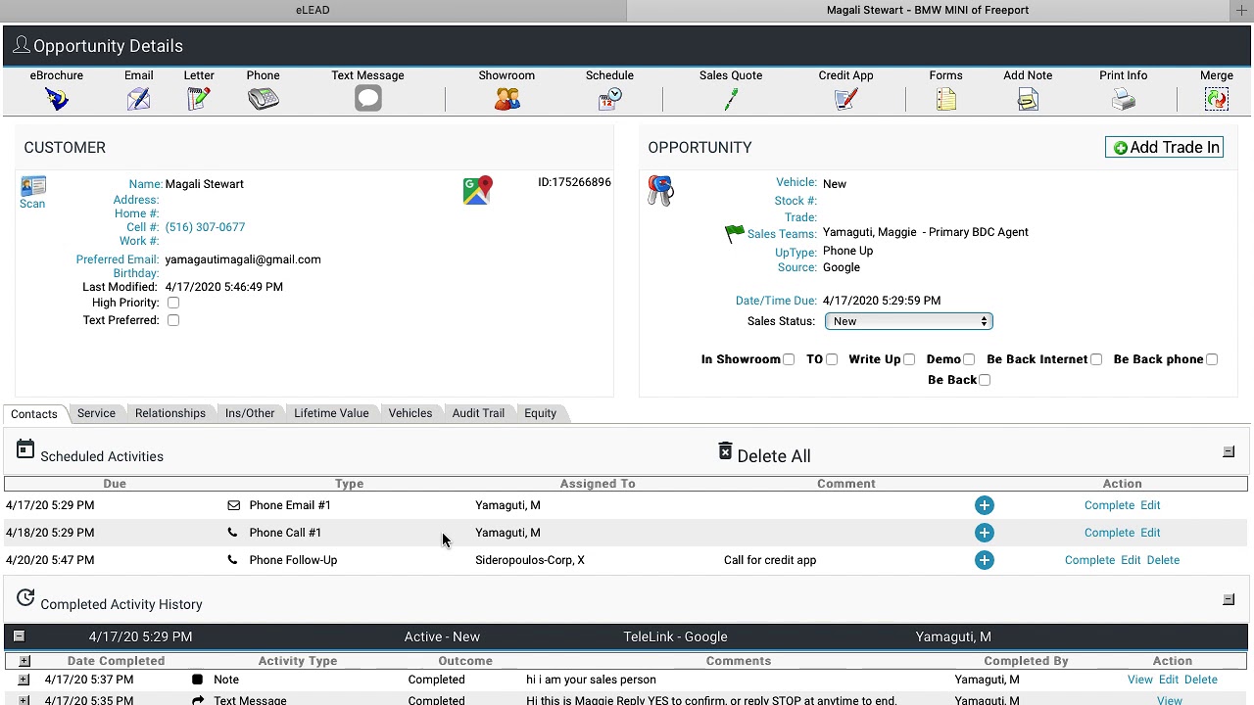Check the Write Up checkbox

909,359
